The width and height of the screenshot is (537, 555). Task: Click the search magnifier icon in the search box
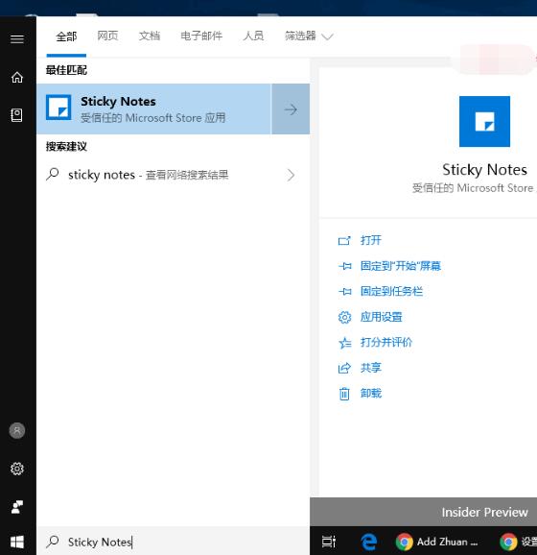pyautogui.click(x=53, y=542)
